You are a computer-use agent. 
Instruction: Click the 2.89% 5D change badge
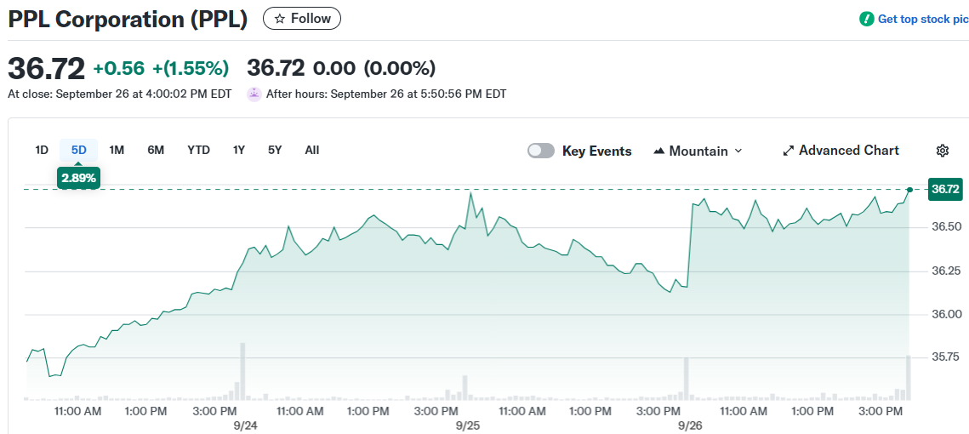click(78, 179)
